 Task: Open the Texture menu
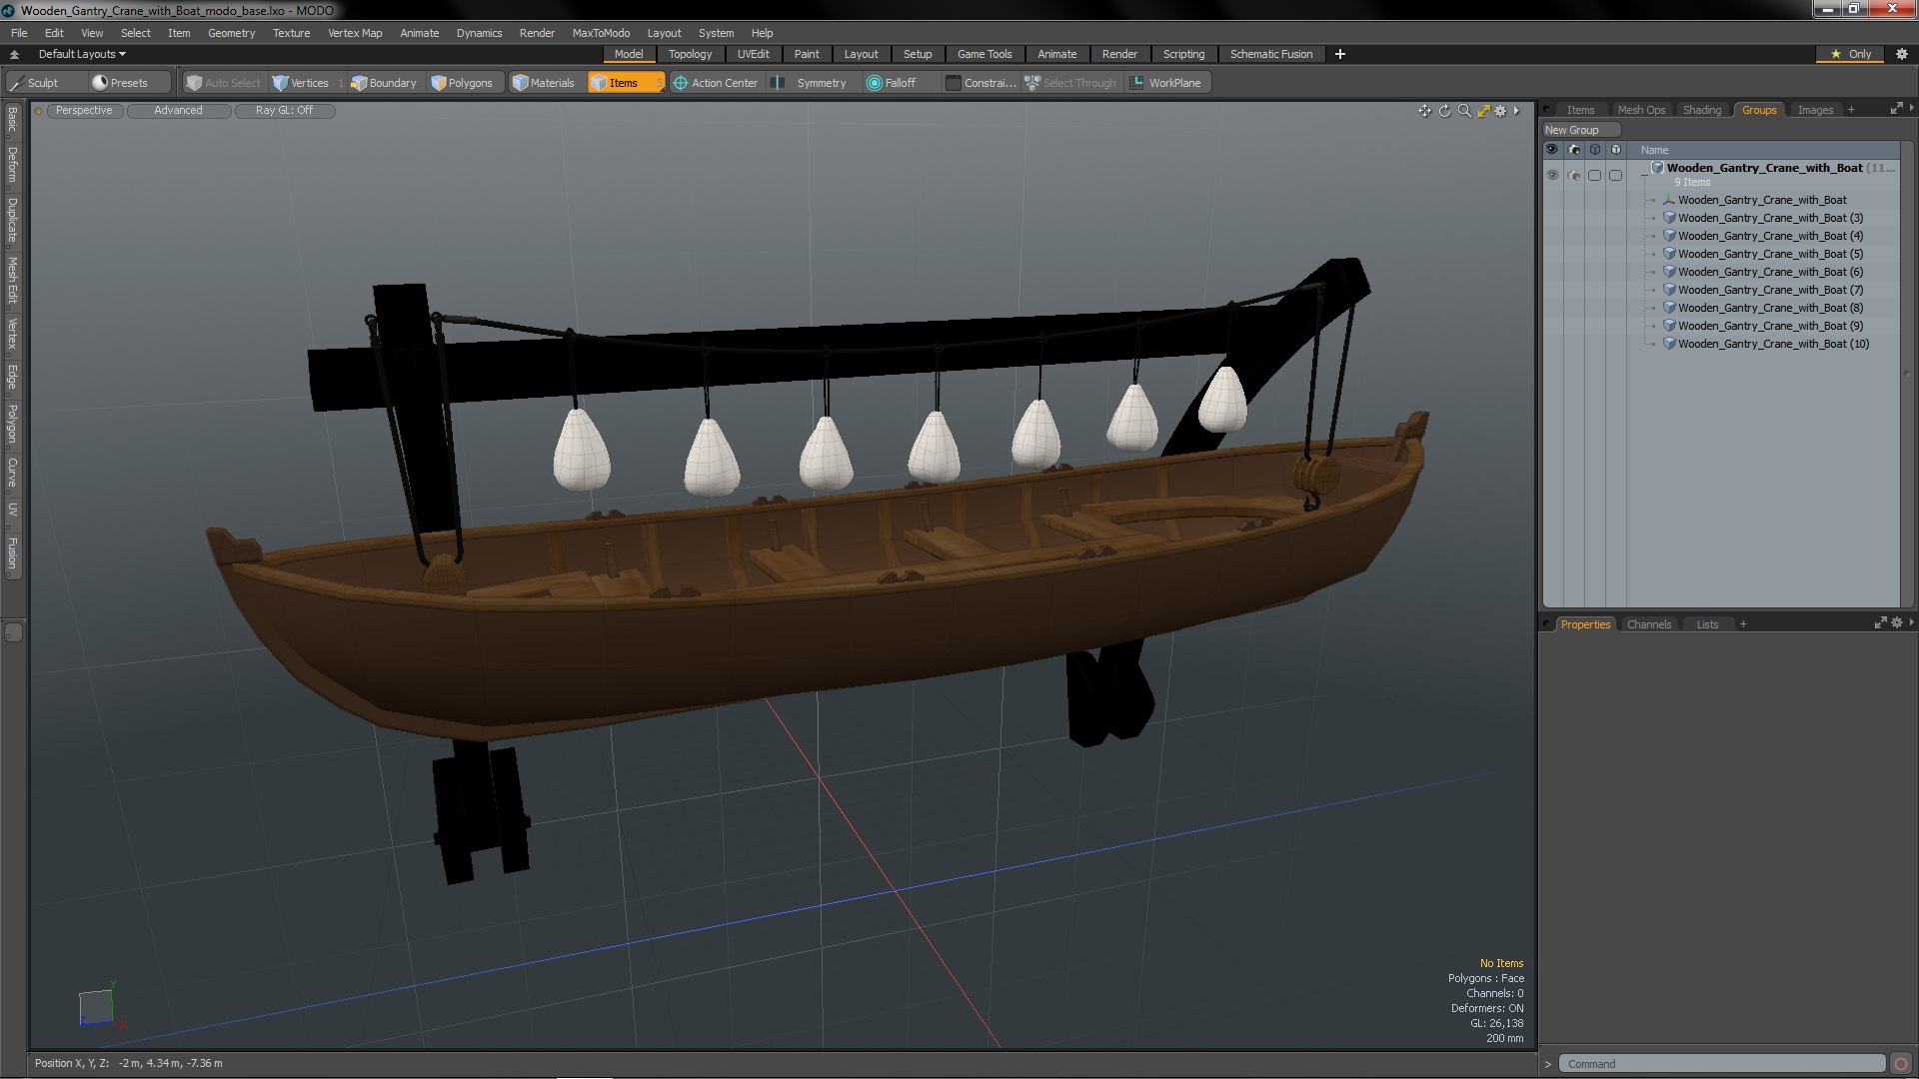pyautogui.click(x=291, y=33)
